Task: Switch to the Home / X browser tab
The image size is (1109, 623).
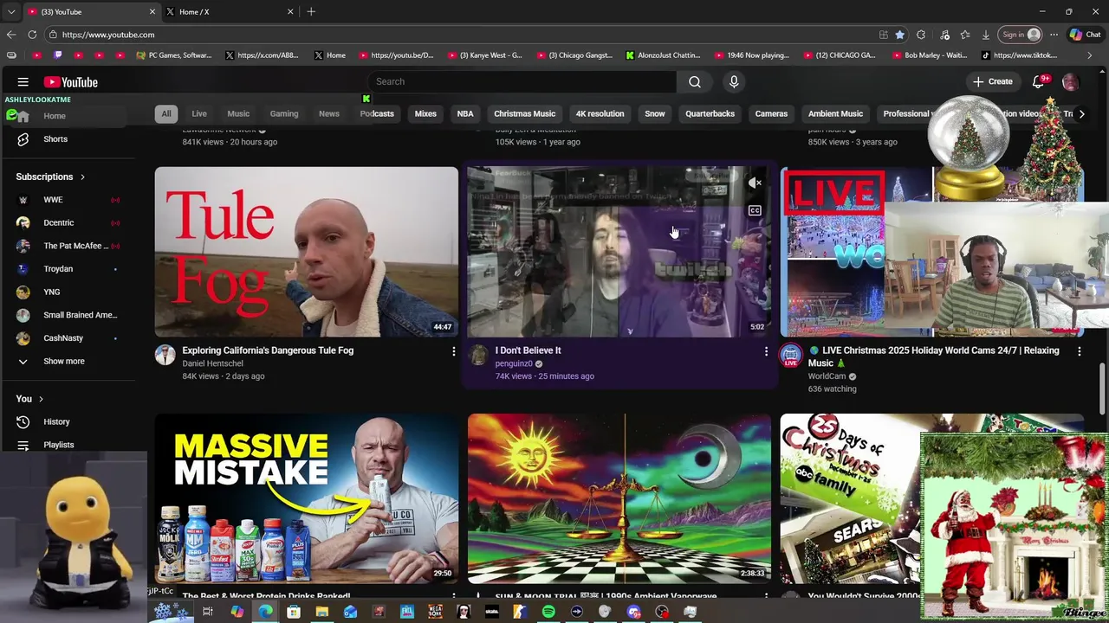Action: pos(230,11)
